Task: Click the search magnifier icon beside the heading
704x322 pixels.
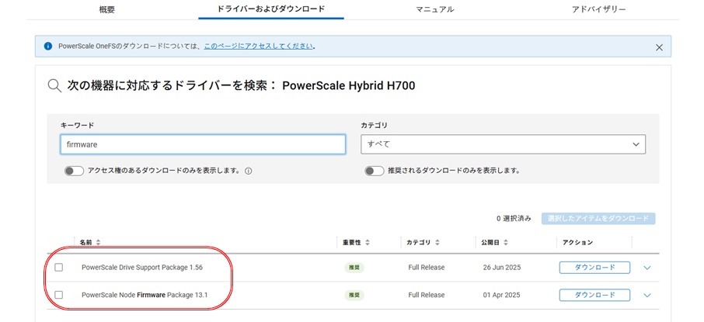Action: point(54,85)
